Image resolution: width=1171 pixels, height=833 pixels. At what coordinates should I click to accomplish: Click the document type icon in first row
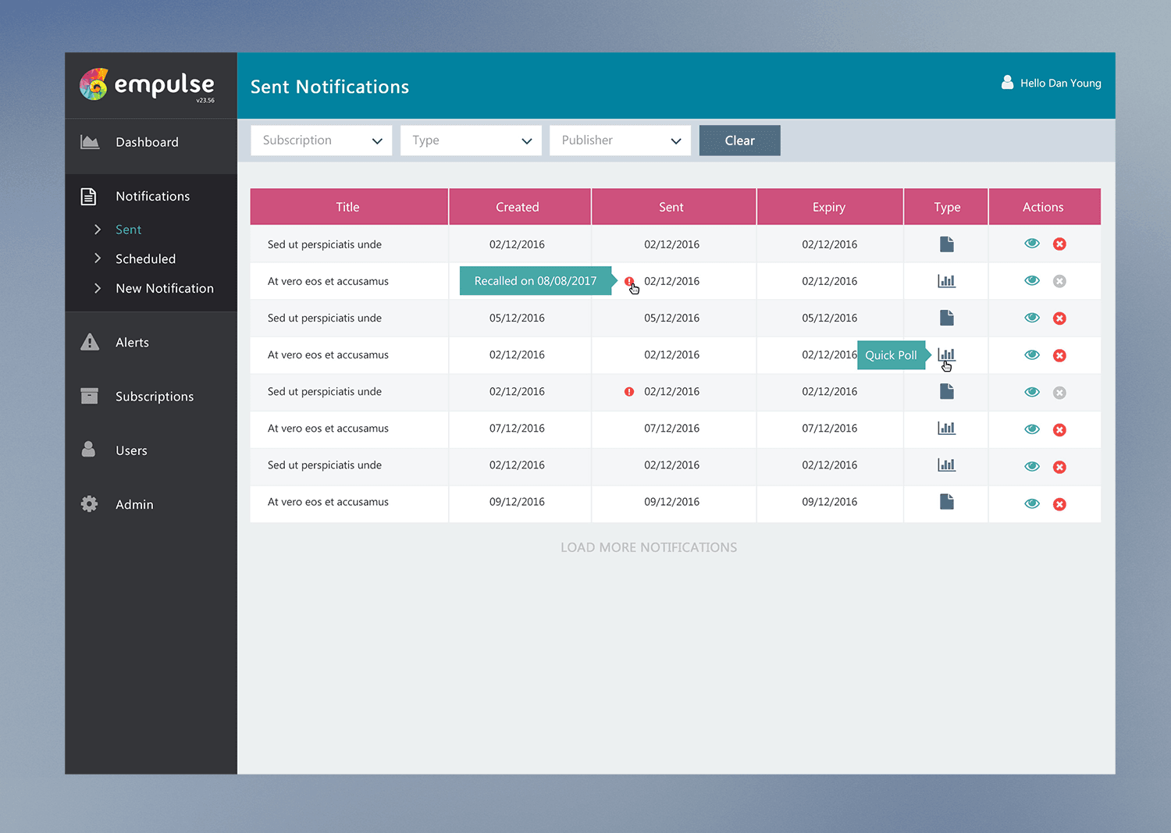pyautogui.click(x=946, y=244)
